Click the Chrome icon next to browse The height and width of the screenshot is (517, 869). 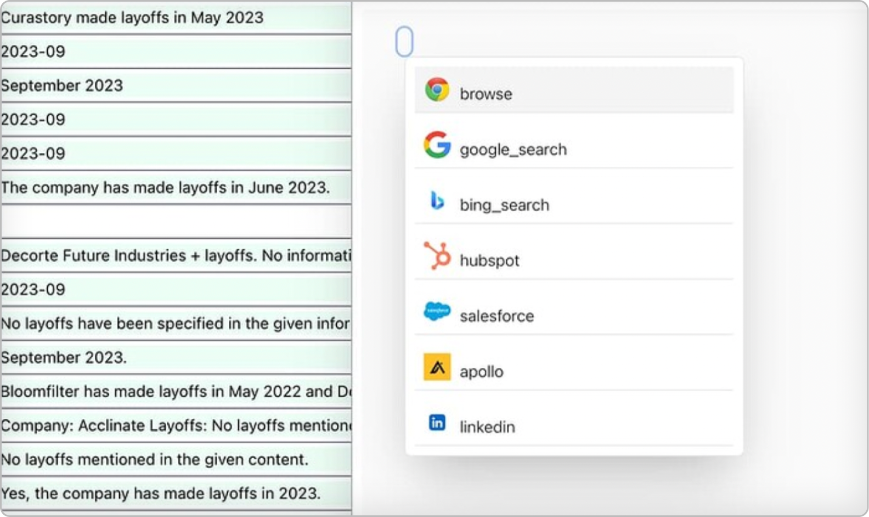437,90
